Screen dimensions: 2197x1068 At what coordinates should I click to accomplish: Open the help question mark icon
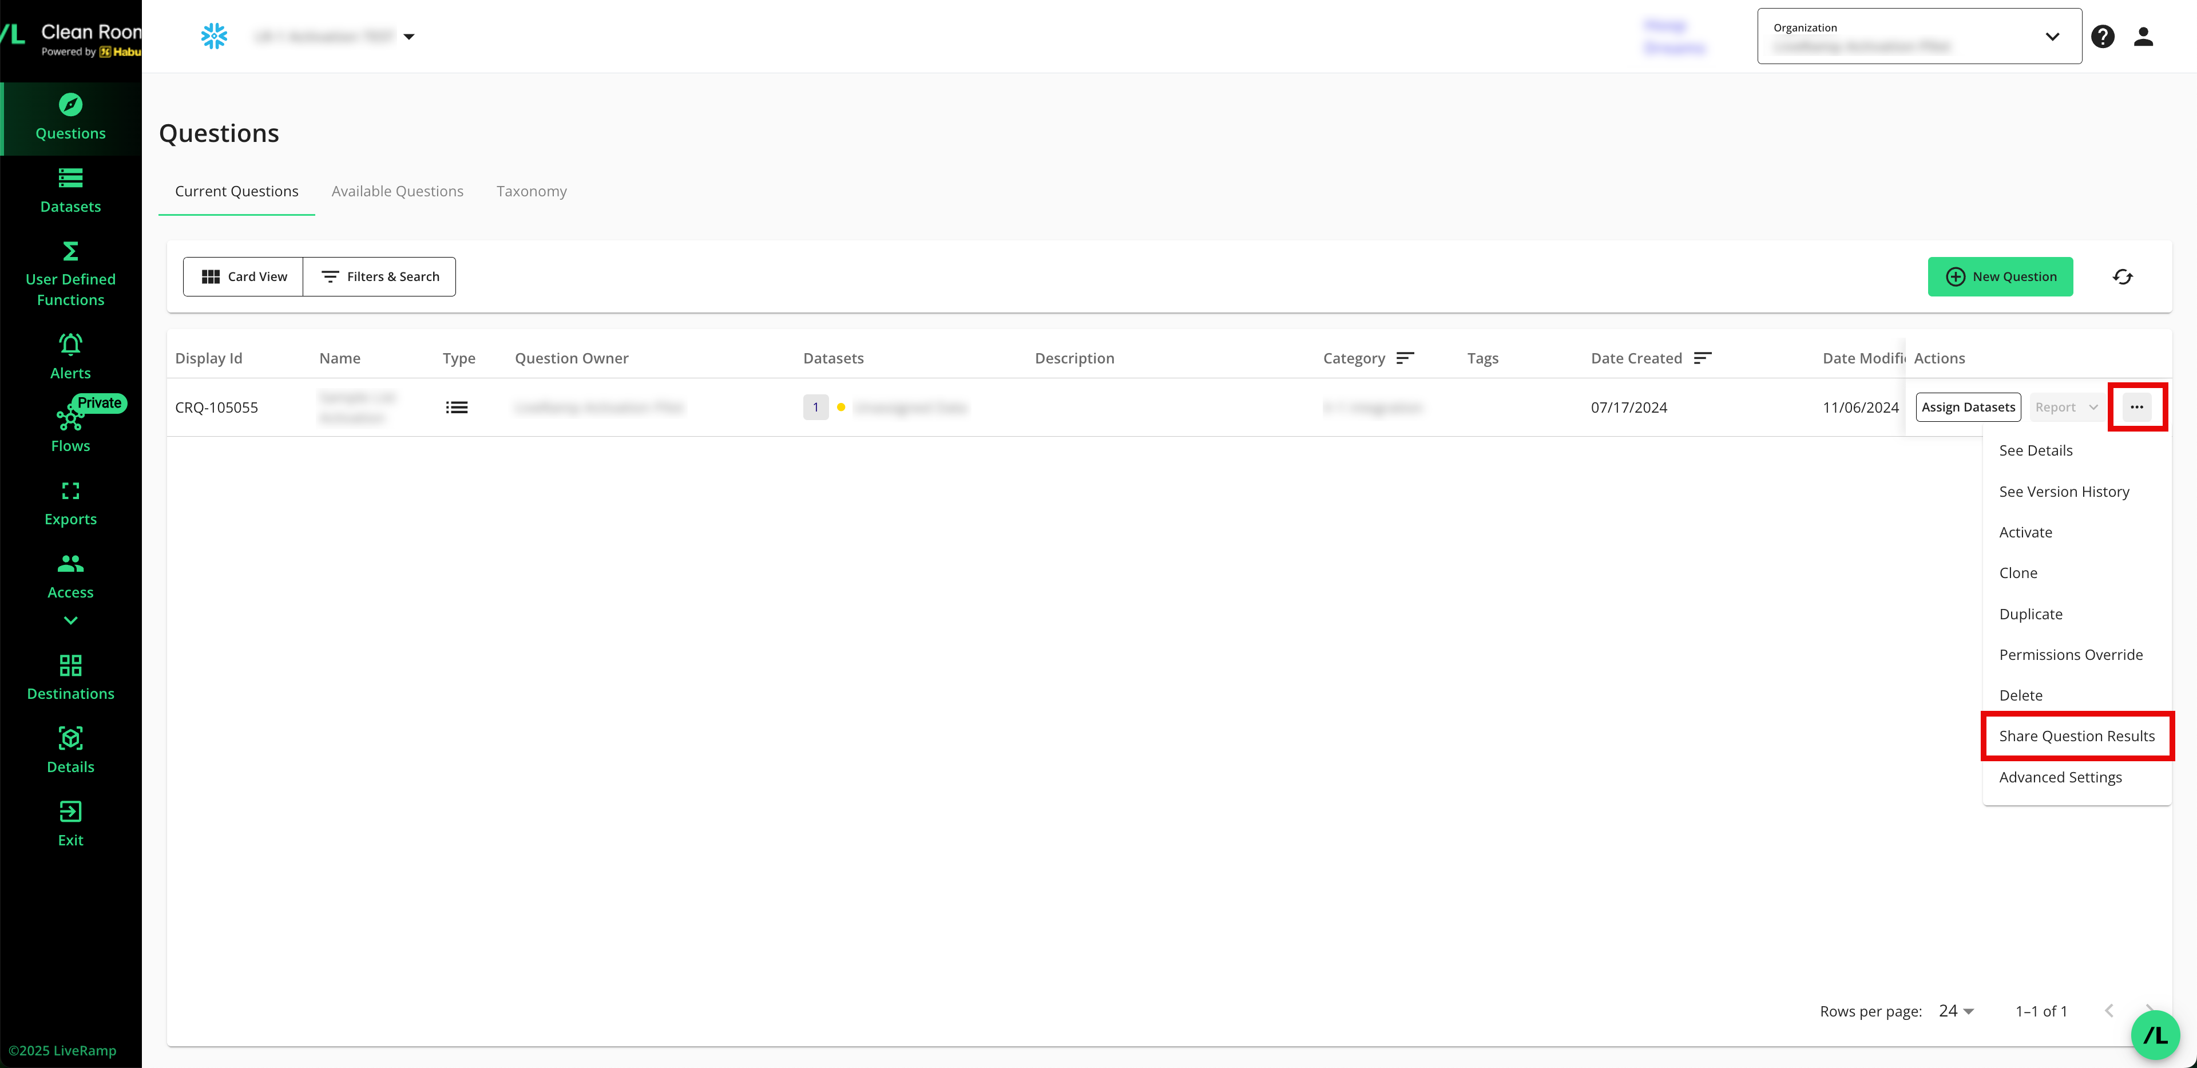[2103, 37]
